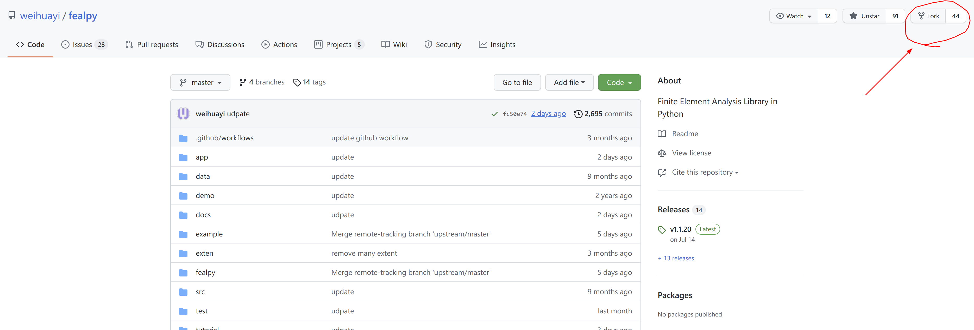Image resolution: width=974 pixels, height=330 pixels.
Task: Click the tag icon beside 14 tags
Action: 297,82
